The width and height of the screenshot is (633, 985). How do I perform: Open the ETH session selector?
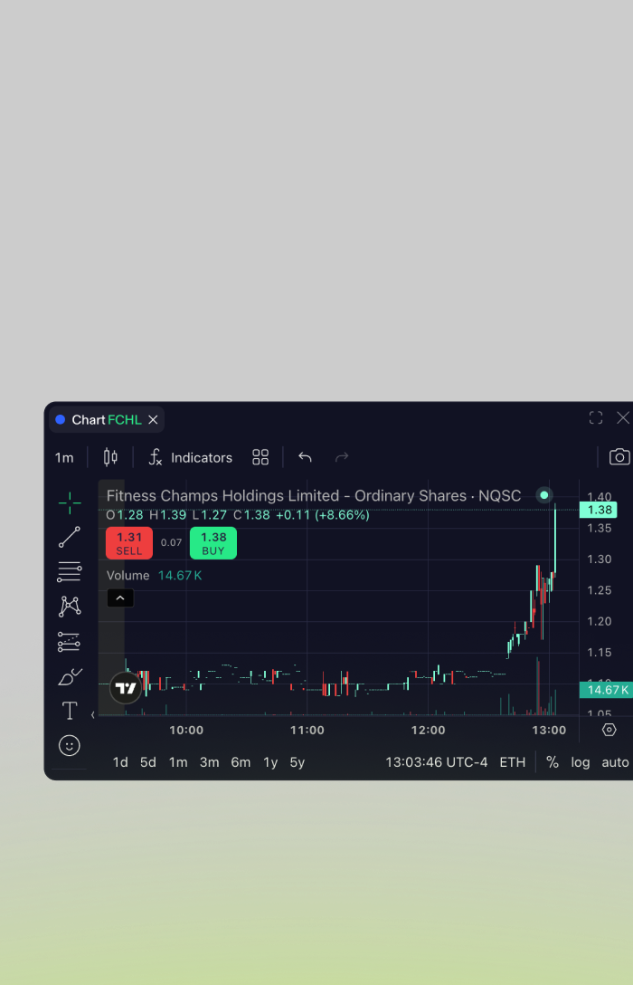(513, 762)
